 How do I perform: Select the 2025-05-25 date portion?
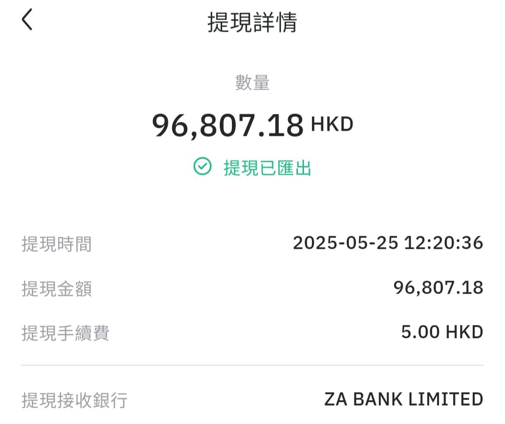click(346, 242)
